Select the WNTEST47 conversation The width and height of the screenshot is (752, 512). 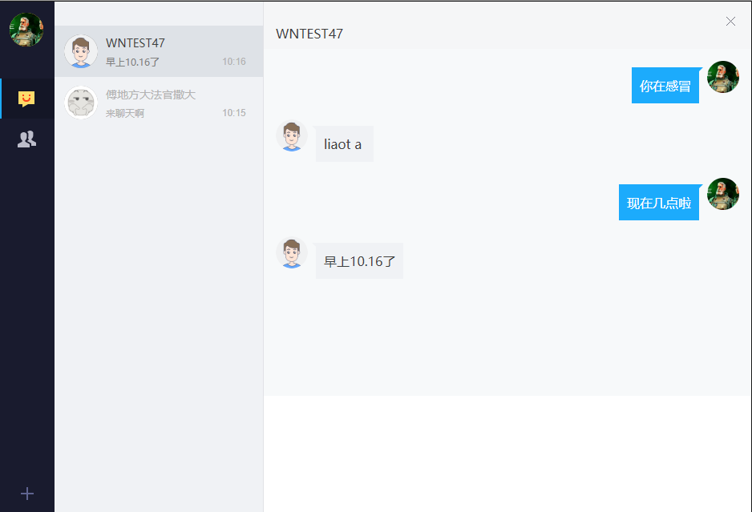(x=159, y=51)
